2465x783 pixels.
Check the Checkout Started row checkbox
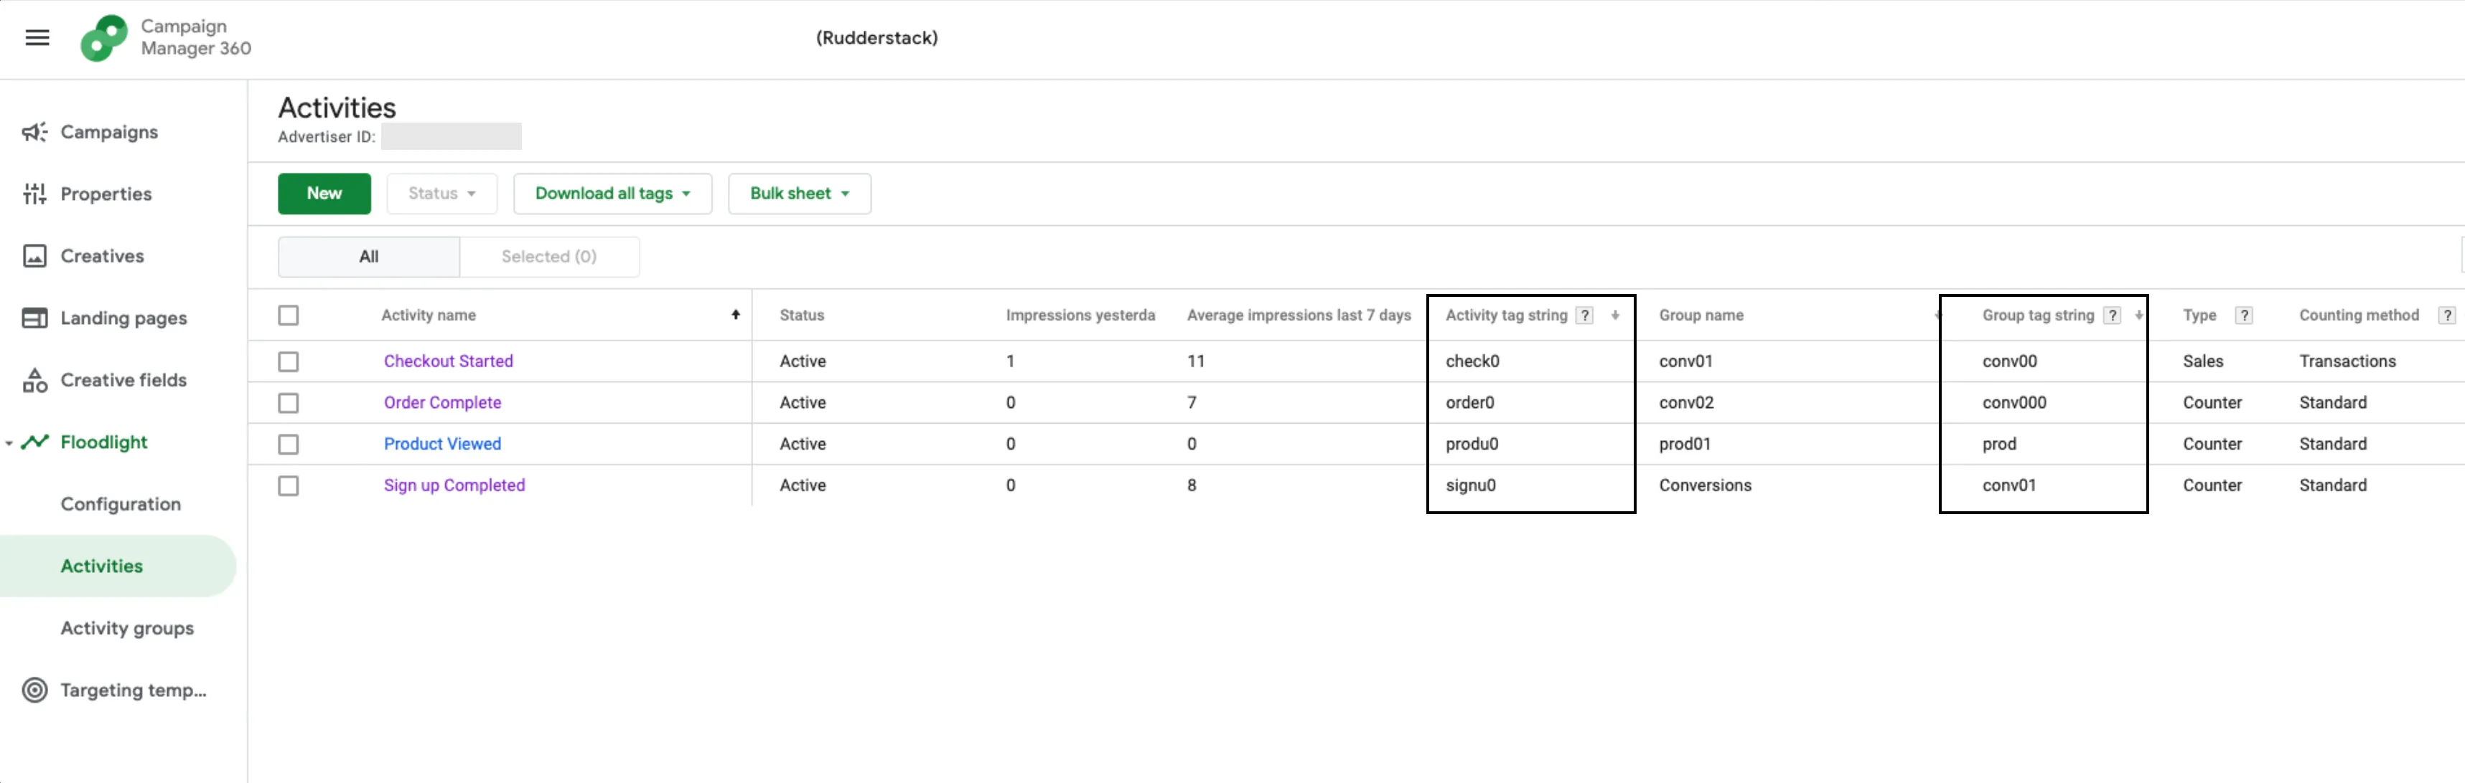[288, 361]
